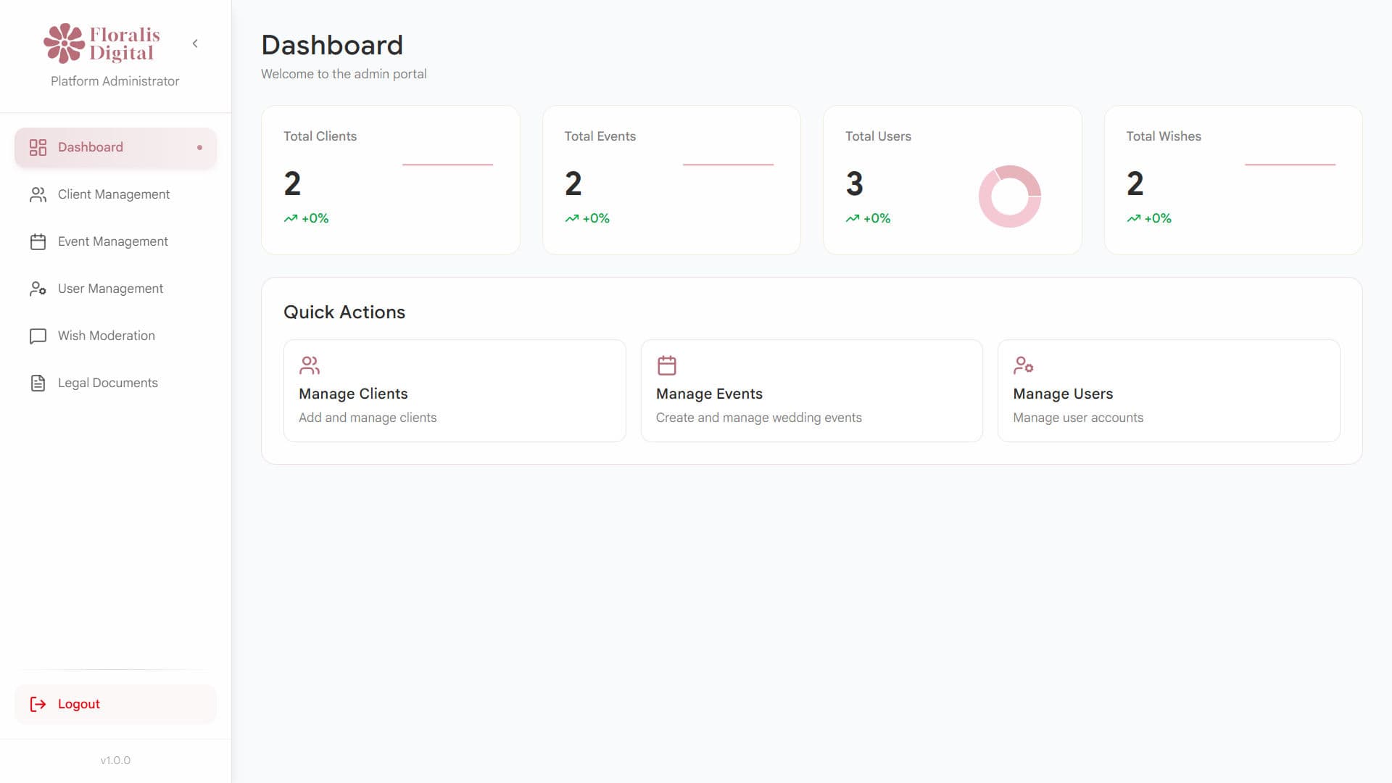Click the Dashboard page heading

332,45
